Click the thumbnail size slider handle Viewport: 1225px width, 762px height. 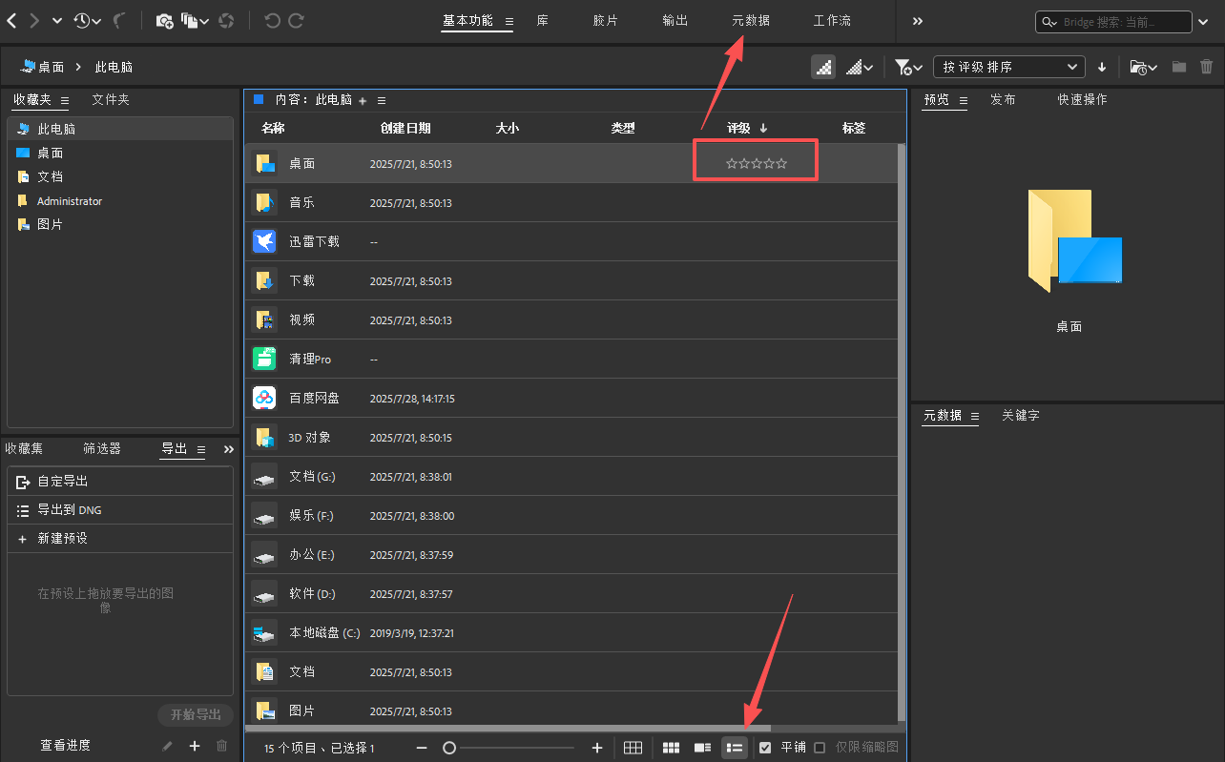tap(449, 748)
